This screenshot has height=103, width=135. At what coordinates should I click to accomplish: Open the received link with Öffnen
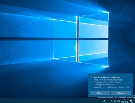100,93
